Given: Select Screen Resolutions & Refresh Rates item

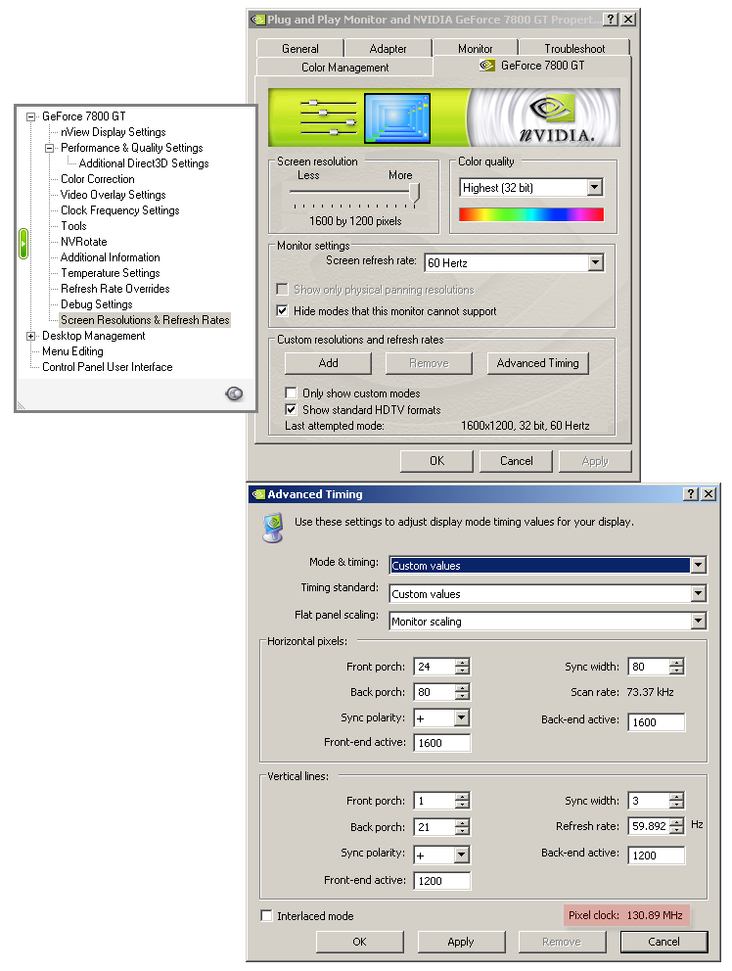Looking at the screenshot, I should 145,320.
